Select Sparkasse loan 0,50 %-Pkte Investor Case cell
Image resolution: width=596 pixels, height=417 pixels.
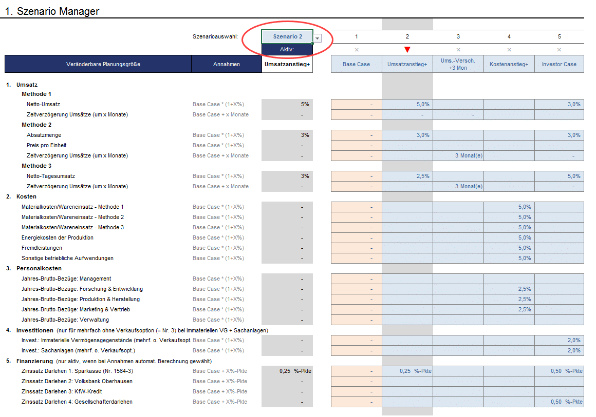[559, 371]
